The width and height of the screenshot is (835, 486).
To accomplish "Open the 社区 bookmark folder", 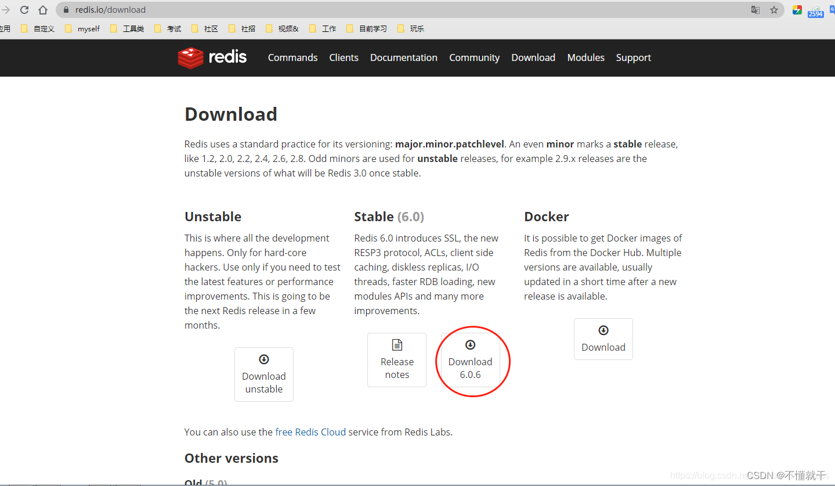I will pyautogui.click(x=205, y=28).
